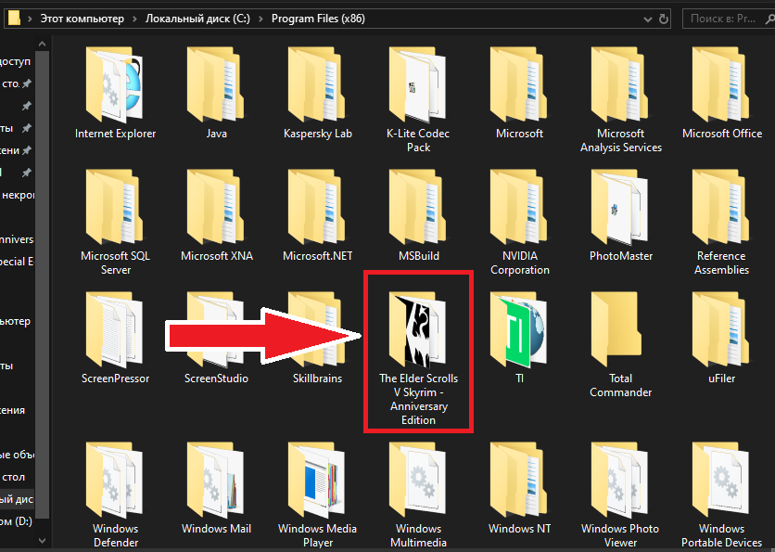Open the NVIDIA Corporation folder
Viewport: 775px width, 552px height.
519,223
